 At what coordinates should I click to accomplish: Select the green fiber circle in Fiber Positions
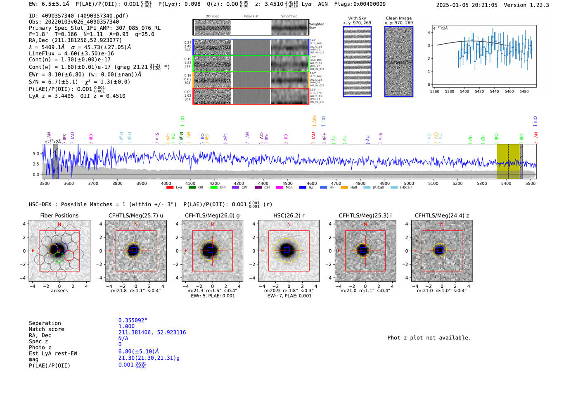tap(59, 257)
